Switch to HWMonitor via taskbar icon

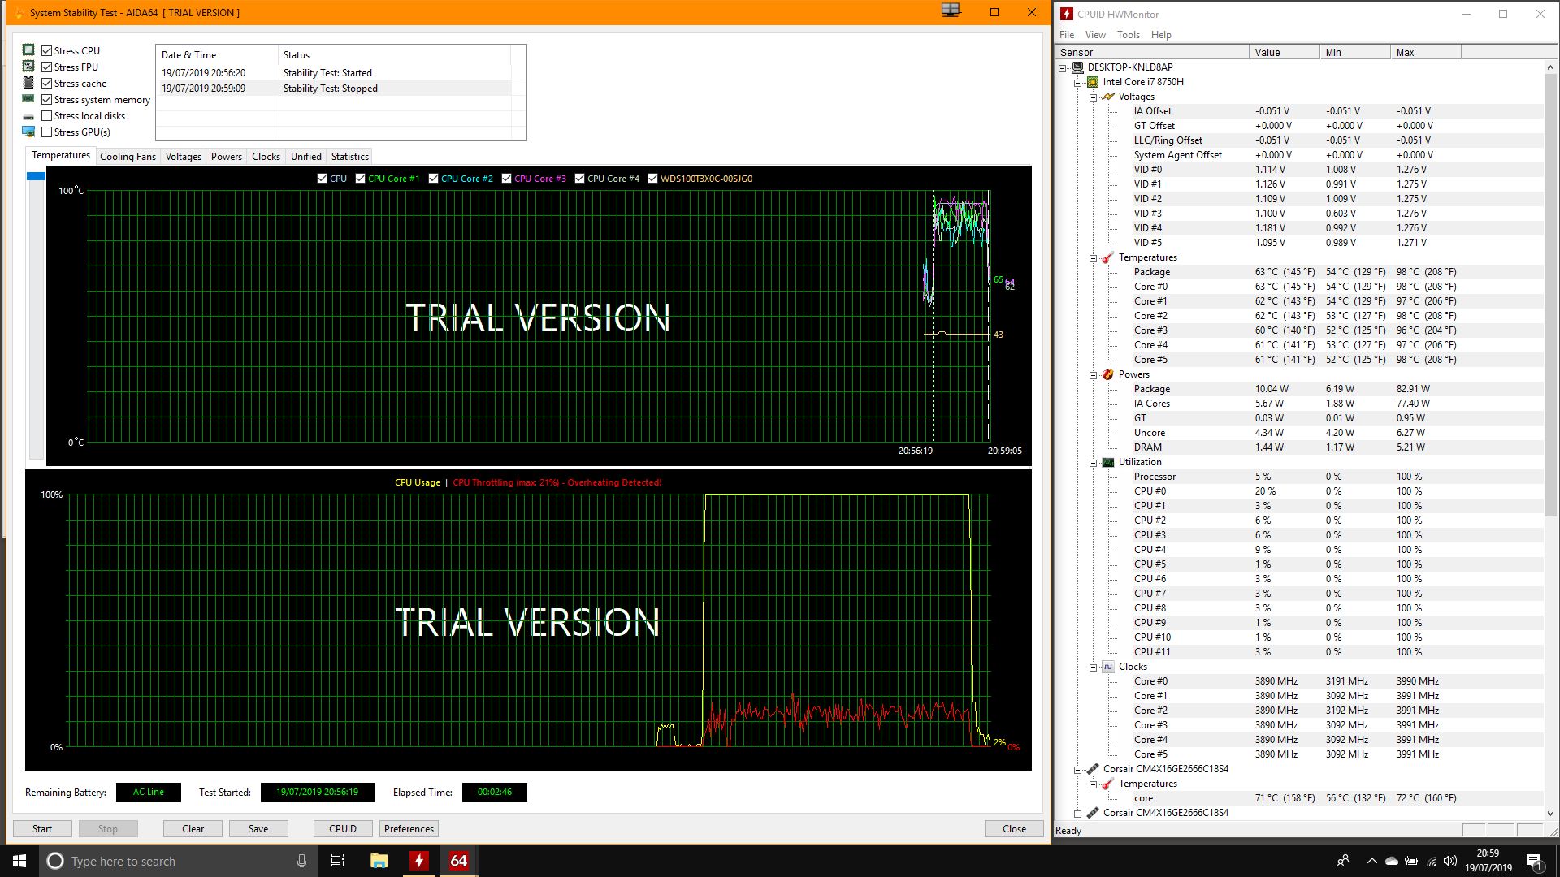[418, 861]
